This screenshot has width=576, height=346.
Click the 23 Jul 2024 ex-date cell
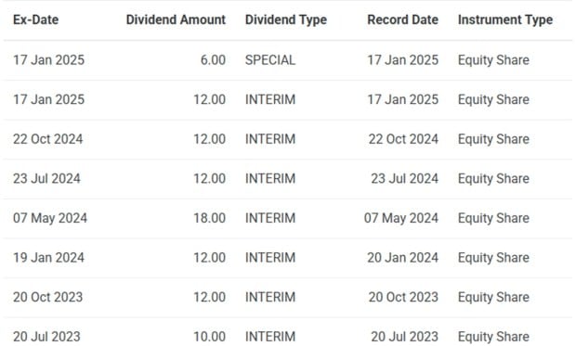tap(46, 179)
